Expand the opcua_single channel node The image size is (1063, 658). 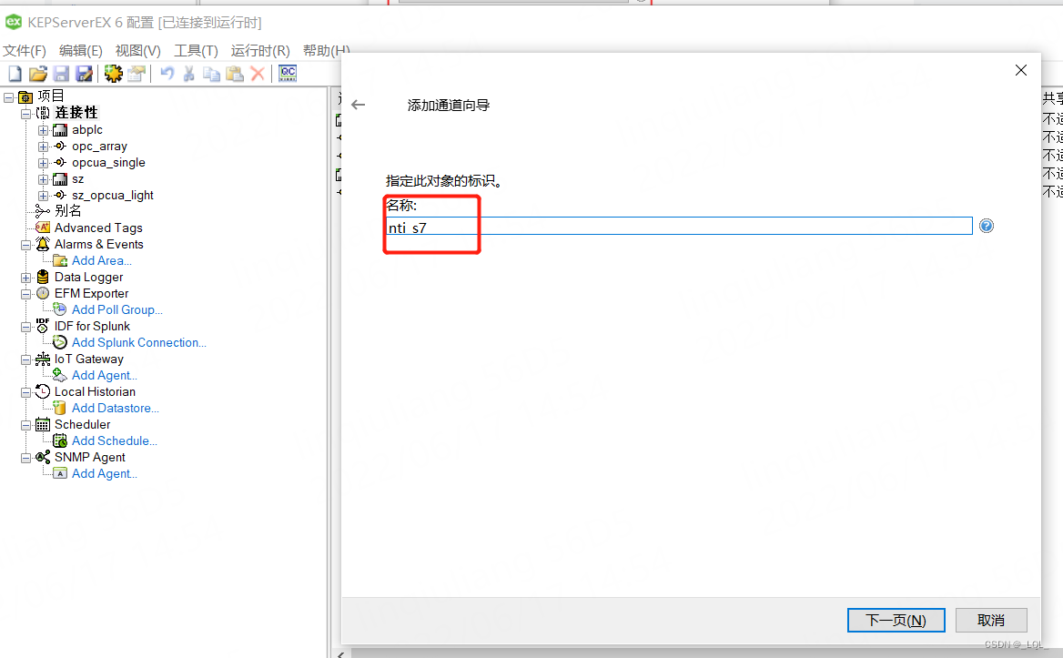pos(43,163)
